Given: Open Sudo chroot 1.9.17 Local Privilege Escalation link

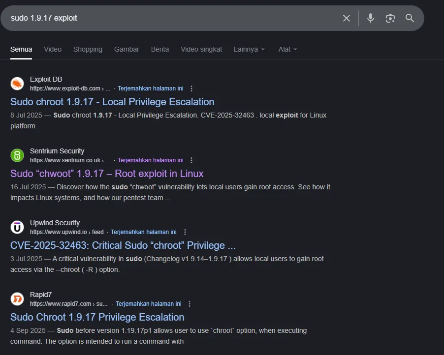Looking at the screenshot, I should coord(112,102).
